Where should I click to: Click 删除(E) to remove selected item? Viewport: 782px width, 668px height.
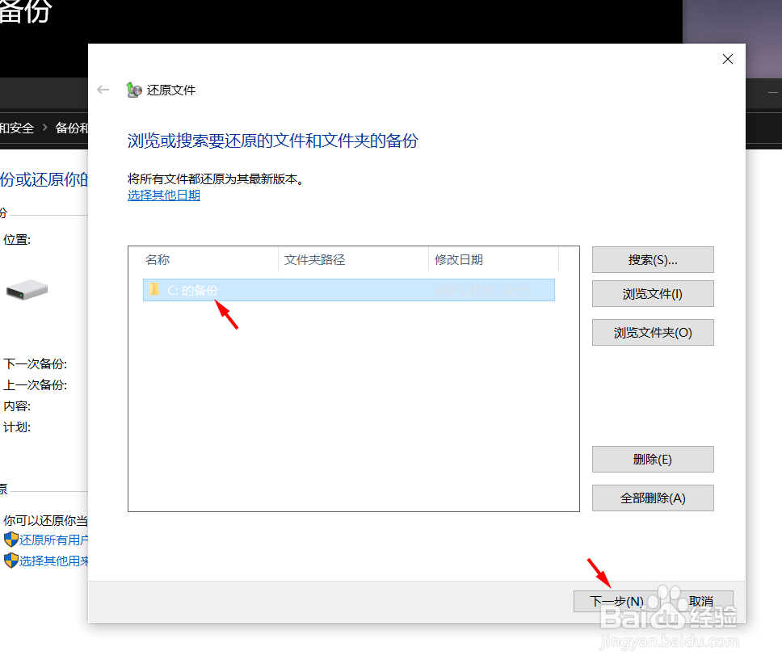click(653, 459)
